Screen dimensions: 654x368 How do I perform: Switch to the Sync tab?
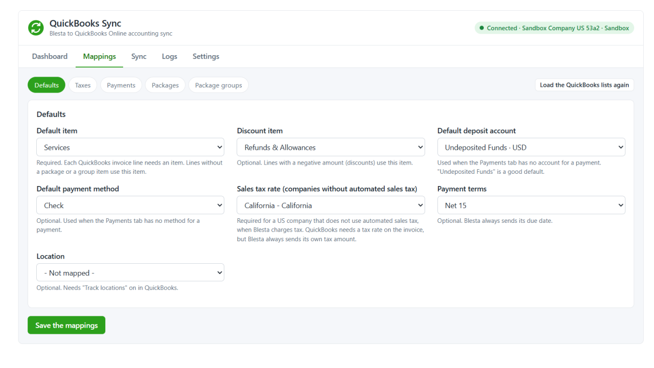pos(139,56)
